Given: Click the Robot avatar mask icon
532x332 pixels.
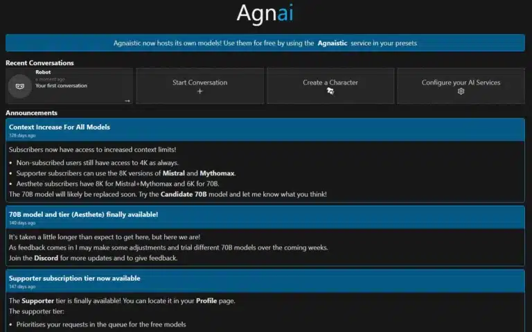Looking at the screenshot, I should point(20,86).
